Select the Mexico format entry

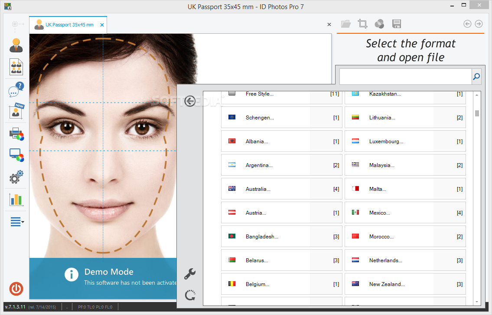pos(405,212)
